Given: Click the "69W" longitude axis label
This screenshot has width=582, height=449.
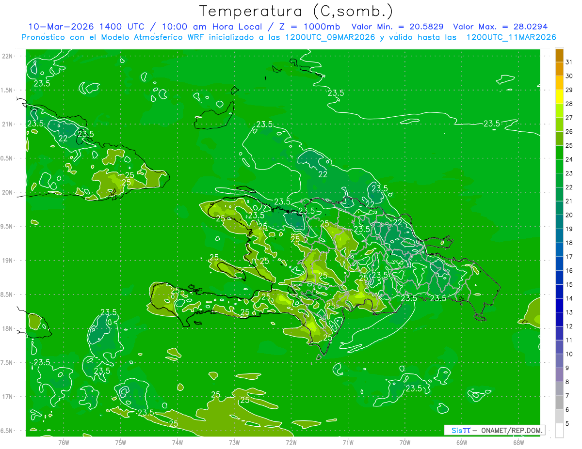Looking at the screenshot, I should pyautogui.click(x=461, y=442).
